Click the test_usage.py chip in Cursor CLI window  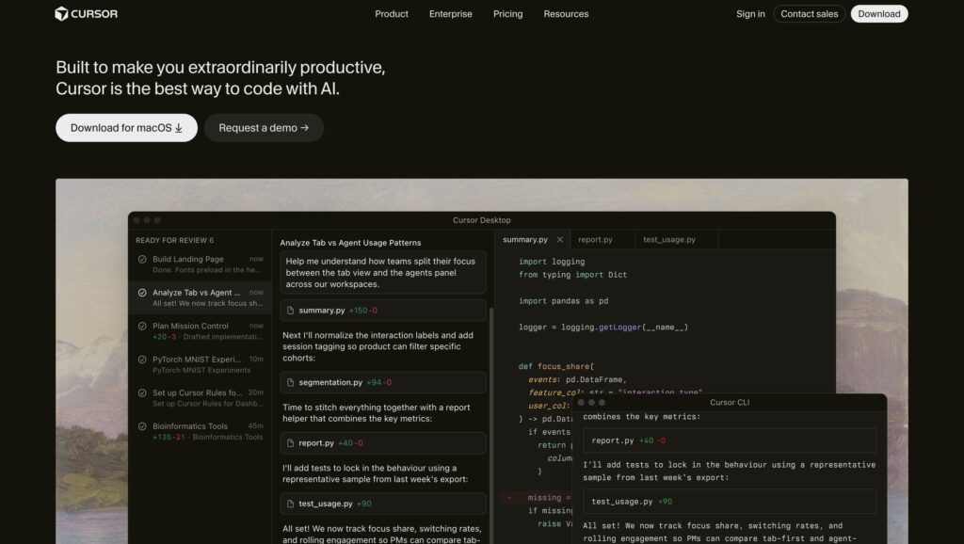click(x=730, y=502)
